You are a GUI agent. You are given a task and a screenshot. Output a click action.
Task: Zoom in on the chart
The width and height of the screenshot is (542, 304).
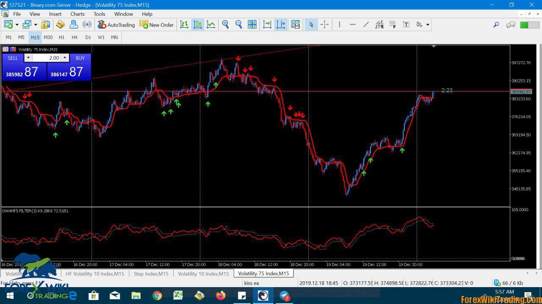point(226,24)
